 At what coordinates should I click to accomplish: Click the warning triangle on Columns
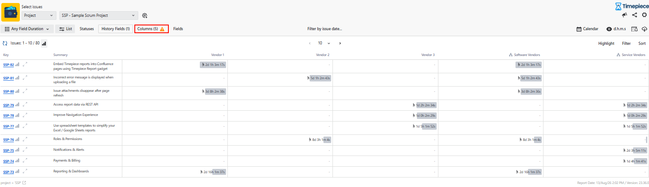click(x=162, y=29)
